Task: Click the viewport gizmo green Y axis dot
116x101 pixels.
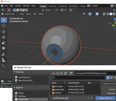Action: pos(113,26)
